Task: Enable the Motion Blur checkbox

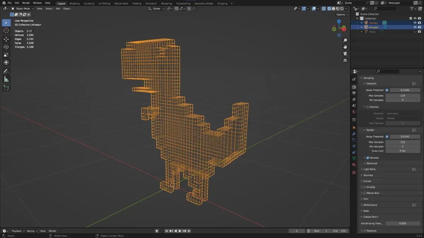Action: [x=365, y=193]
